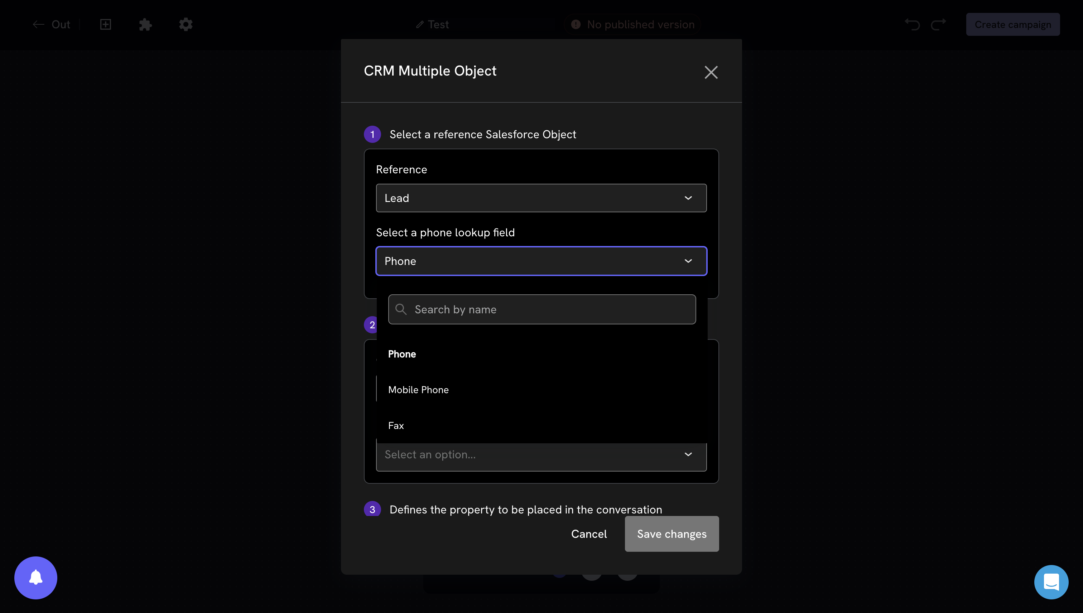The image size is (1083, 613).
Task: Choose Mobile Phone from the list
Action: (x=542, y=390)
